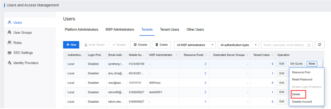Click mobile number 111111111
331x109 pixels.
tap(135, 83)
